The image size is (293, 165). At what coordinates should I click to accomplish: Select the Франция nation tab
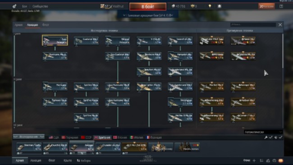154,137
